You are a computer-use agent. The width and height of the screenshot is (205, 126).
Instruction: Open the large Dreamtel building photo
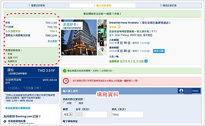pos(79,38)
